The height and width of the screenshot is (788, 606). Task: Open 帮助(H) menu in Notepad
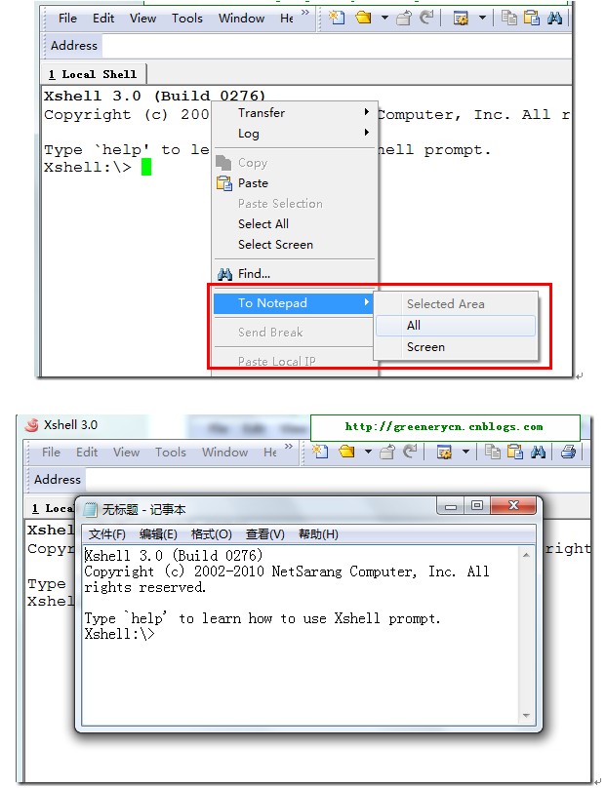point(318,534)
